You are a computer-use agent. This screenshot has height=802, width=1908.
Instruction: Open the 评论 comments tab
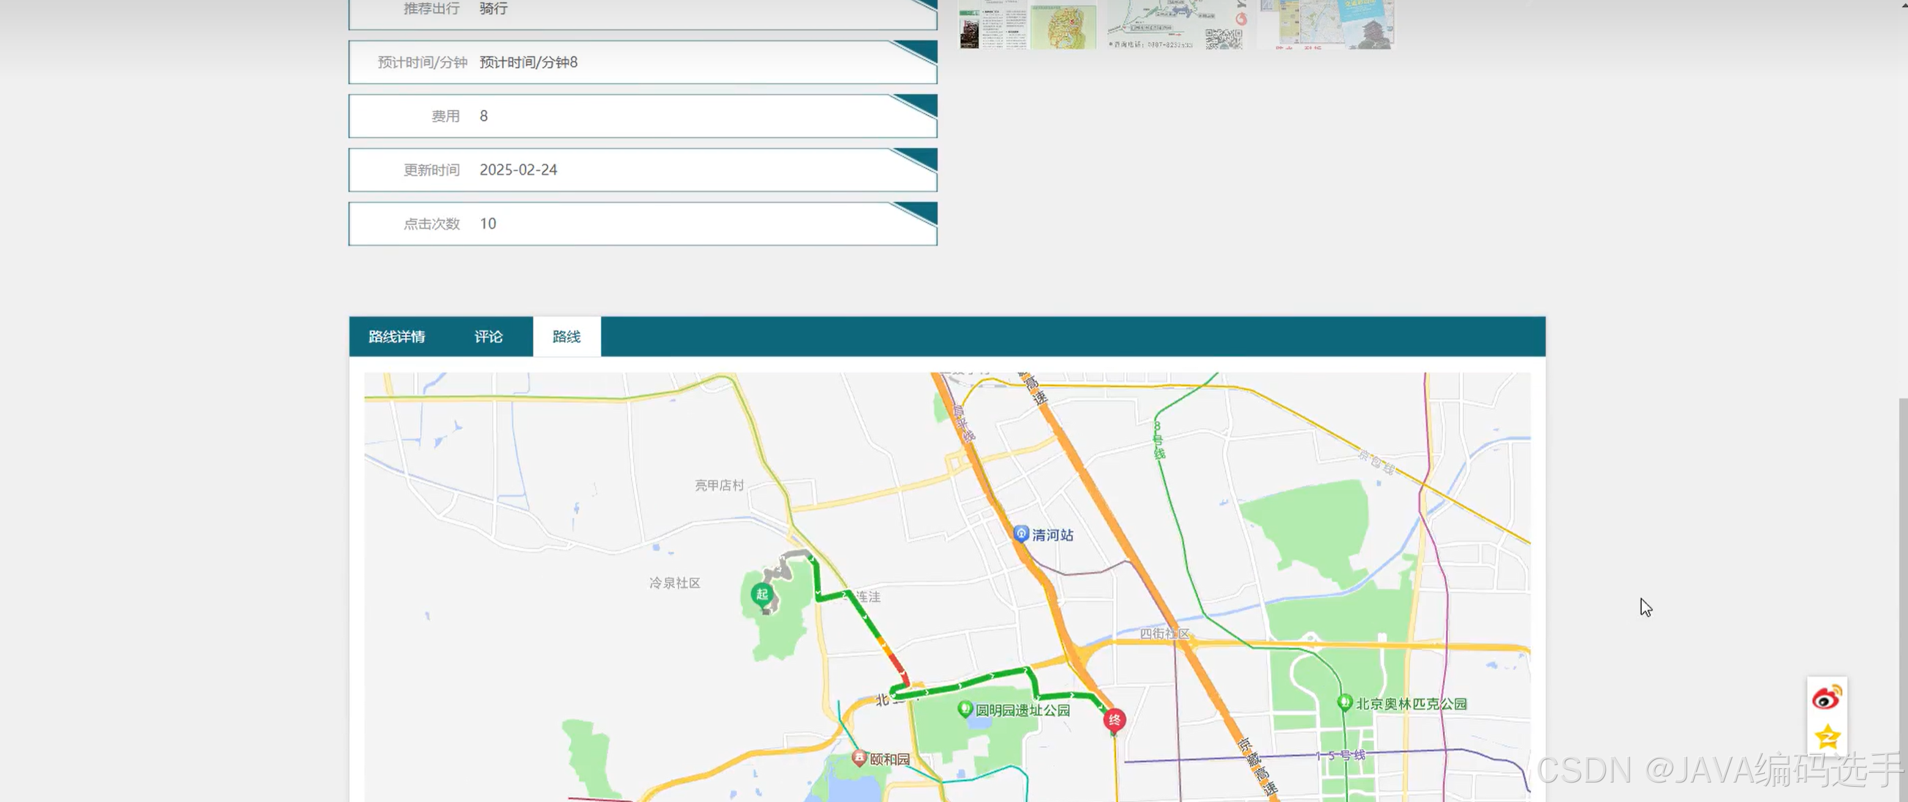[488, 337]
